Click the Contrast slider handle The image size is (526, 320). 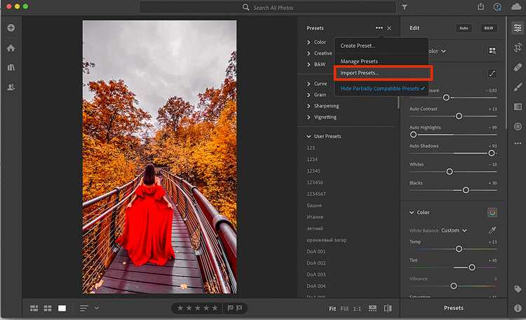pos(459,116)
